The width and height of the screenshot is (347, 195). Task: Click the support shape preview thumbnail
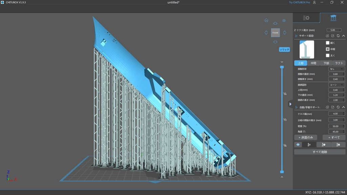click(307, 49)
